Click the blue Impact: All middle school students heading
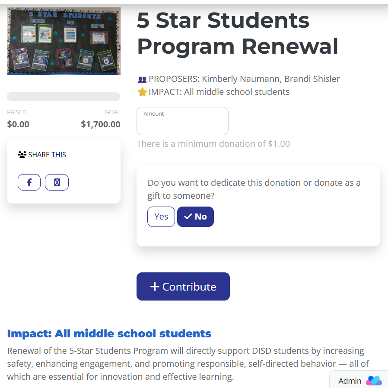The image size is (388, 388). [x=109, y=334]
